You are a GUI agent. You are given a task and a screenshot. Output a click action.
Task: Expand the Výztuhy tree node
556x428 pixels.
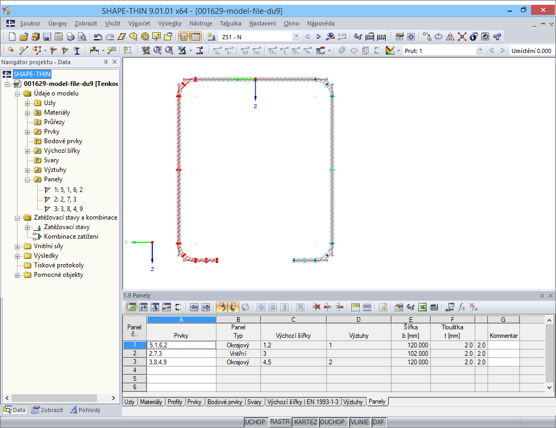click(27, 171)
